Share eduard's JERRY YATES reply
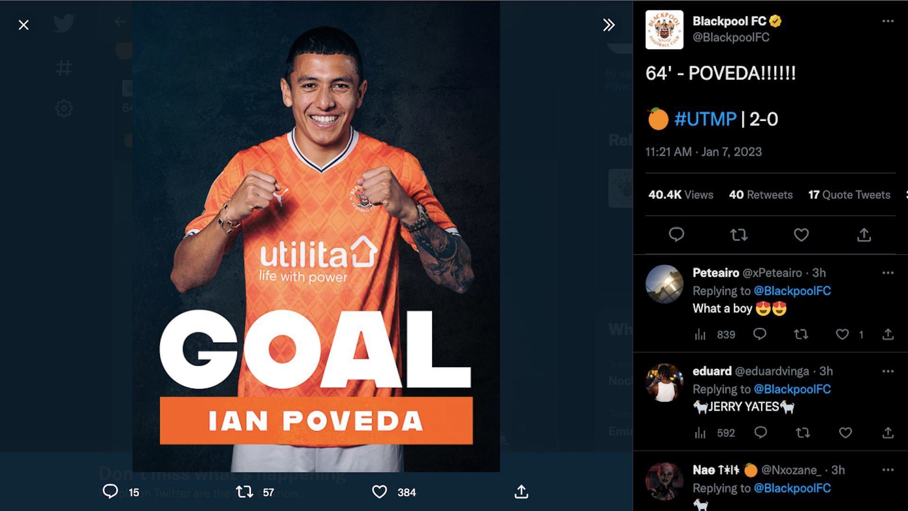The height and width of the screenshot is (511, 908). (888, 433)
